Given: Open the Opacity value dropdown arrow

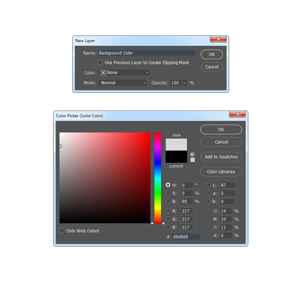Looking at the screenshot, I should point(184,83).
